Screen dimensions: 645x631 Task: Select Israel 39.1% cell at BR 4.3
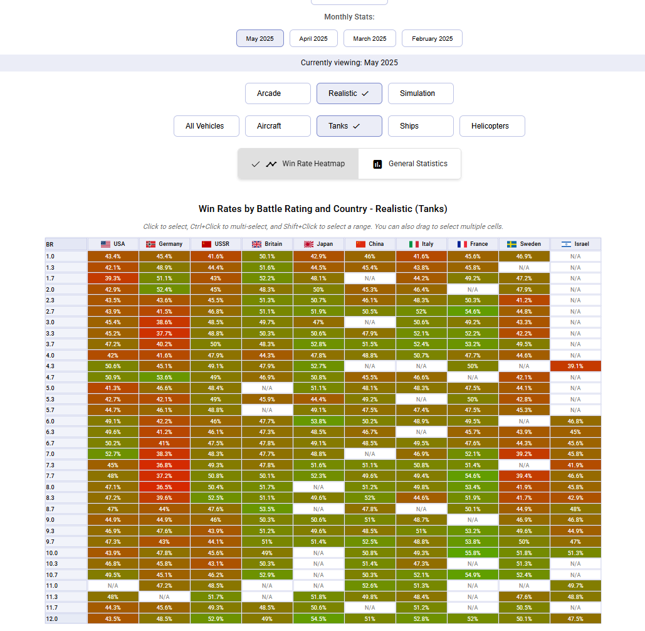point(575,366)
